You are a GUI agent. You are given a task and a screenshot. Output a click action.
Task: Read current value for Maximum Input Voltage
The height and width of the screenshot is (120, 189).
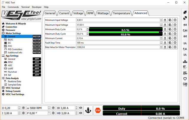tap(165, 25)
